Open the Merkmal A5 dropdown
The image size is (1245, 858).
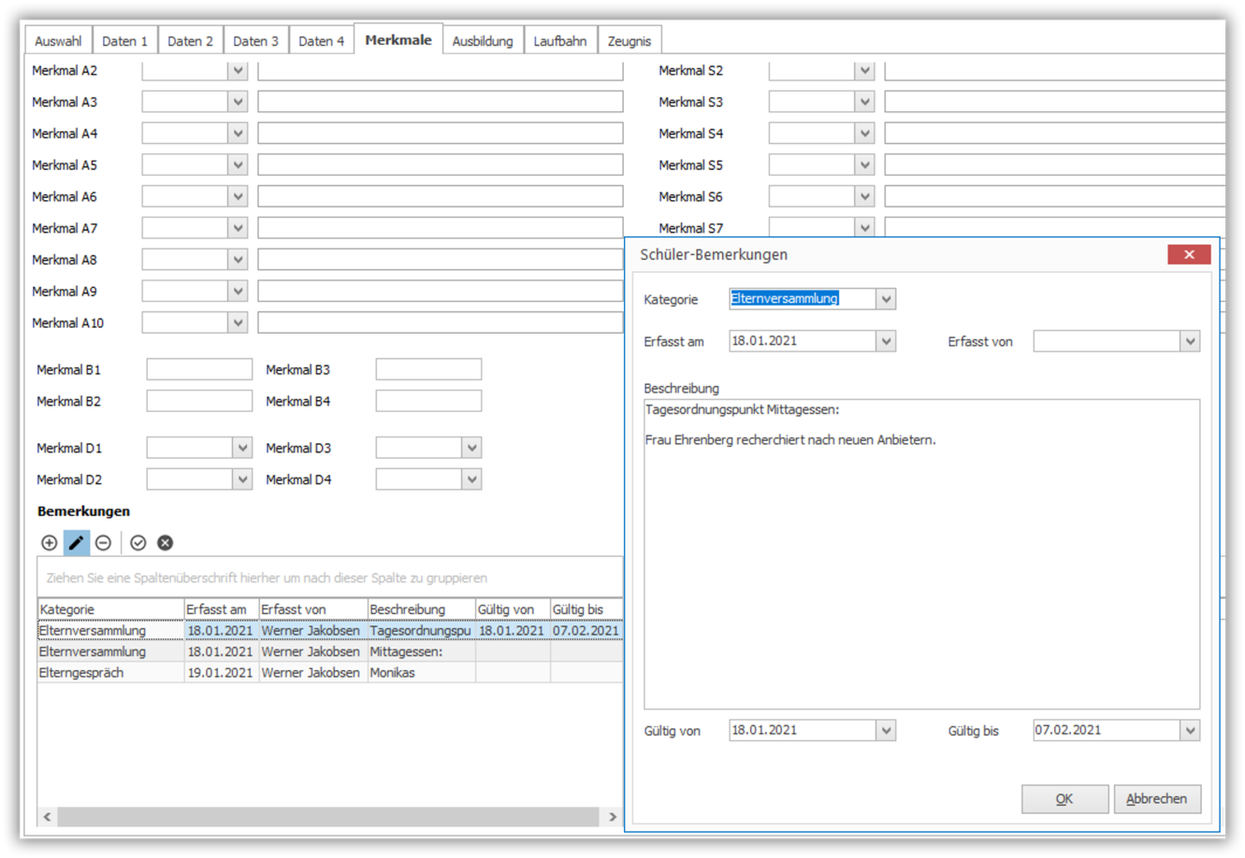[238, 165]
